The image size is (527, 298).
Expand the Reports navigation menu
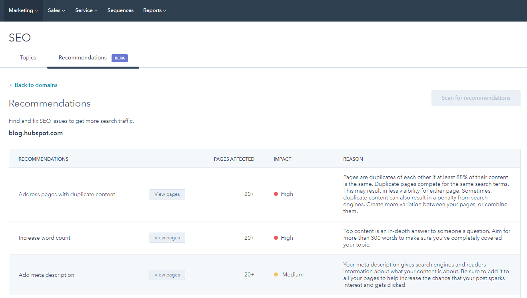[x=154, y=10]
